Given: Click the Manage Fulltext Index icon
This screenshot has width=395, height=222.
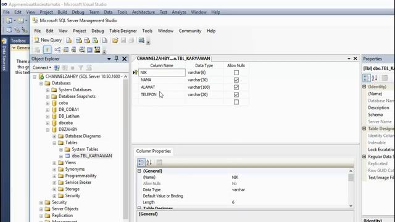Looking at the screenshot, I should point(73,49).
